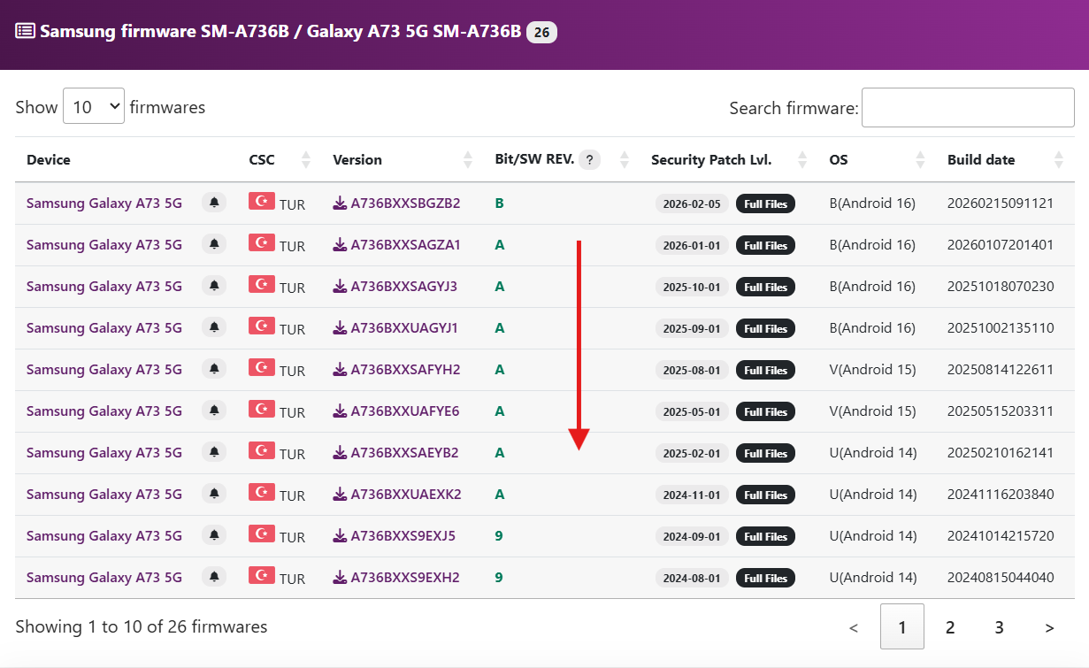Click Bit/SW REV. value B in first row

click(x=500, y=203)
